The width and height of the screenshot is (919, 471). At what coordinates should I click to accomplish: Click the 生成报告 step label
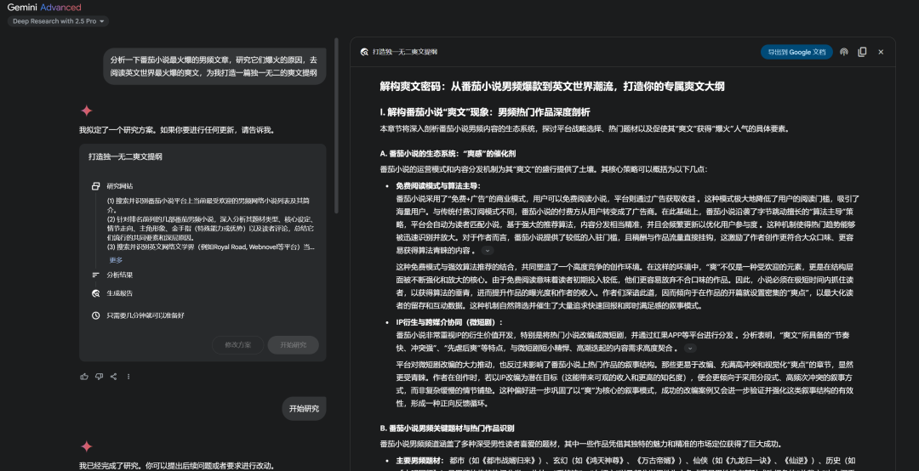point(120,293)
